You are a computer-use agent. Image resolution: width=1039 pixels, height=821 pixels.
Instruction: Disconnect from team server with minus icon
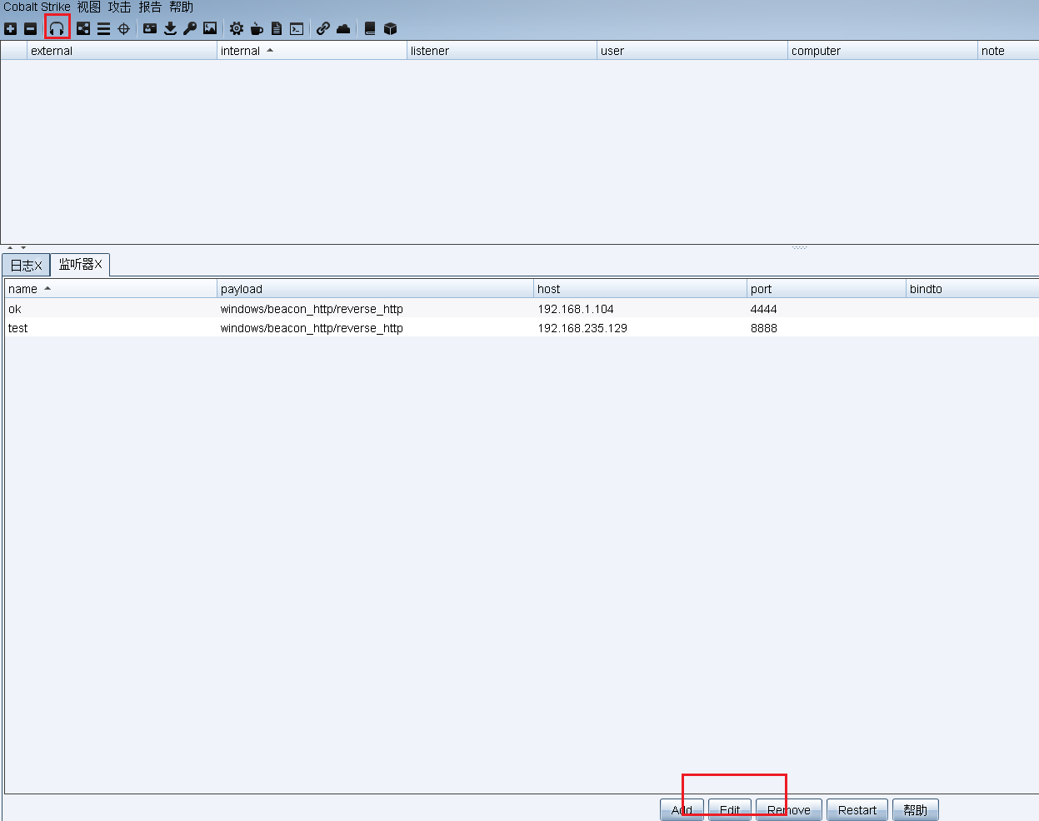tap(31, 28)
